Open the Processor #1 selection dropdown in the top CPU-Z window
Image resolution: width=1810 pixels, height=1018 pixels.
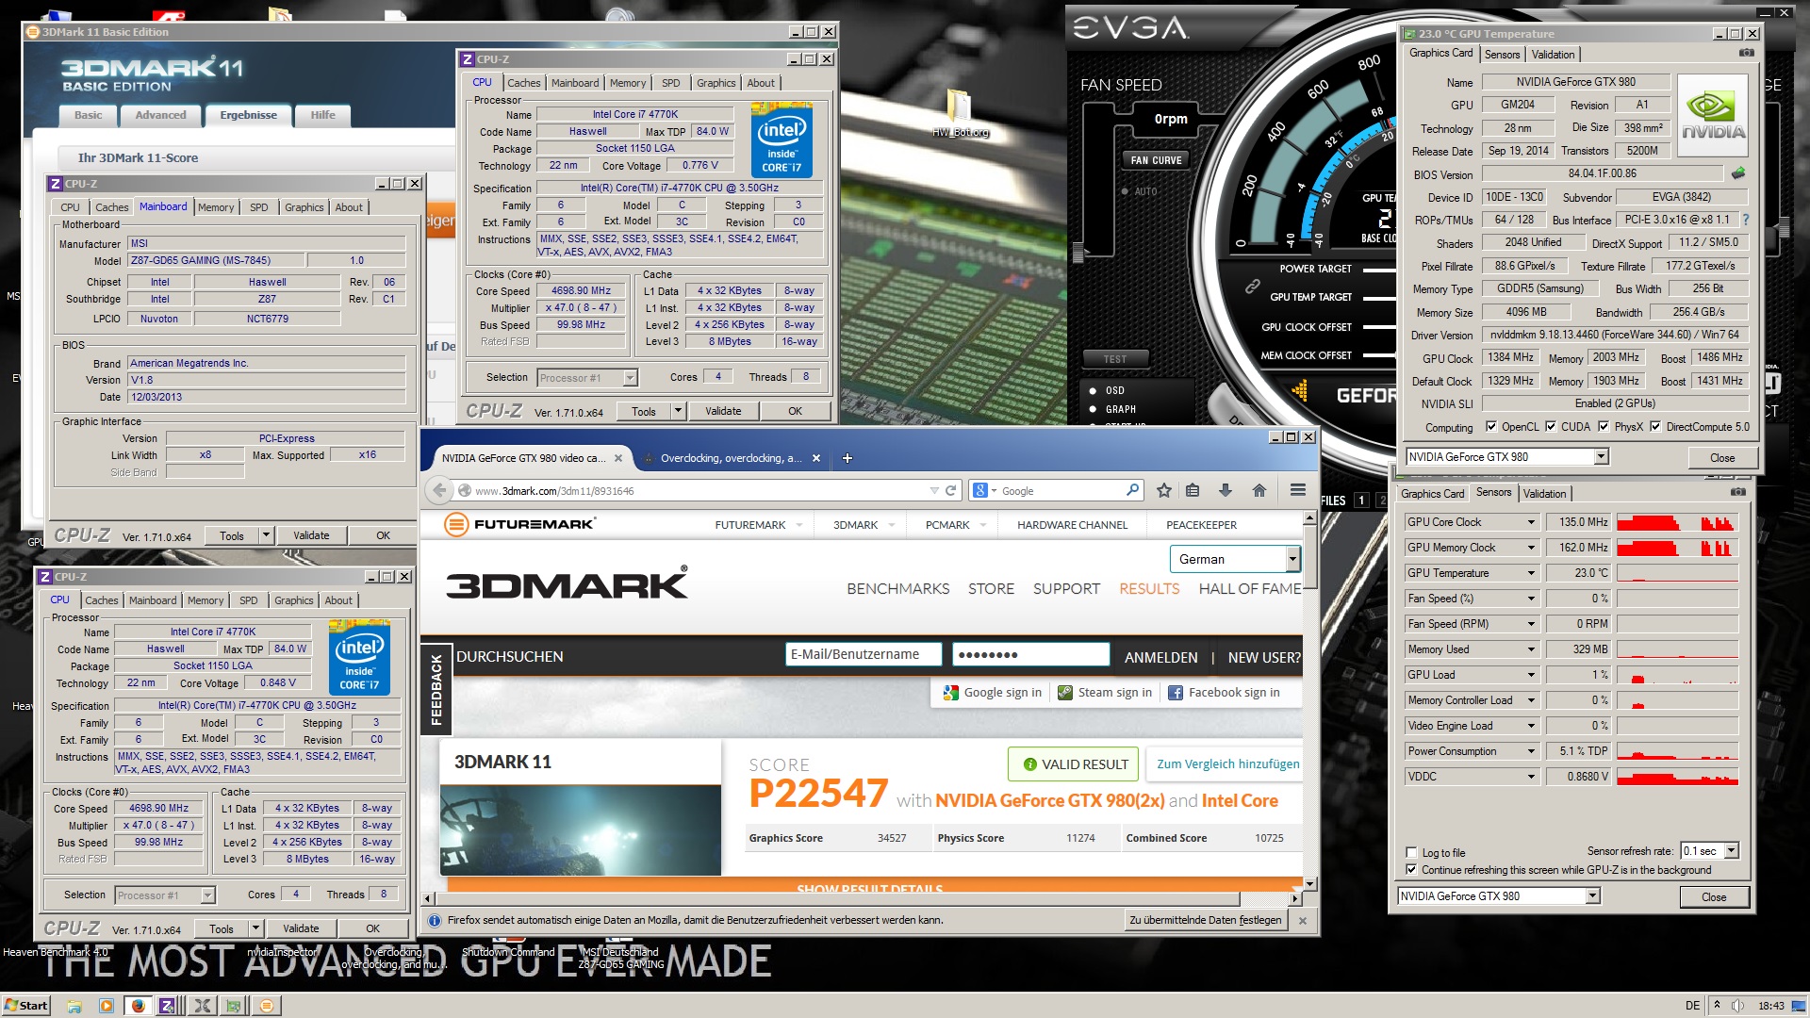tap(630, 378)
